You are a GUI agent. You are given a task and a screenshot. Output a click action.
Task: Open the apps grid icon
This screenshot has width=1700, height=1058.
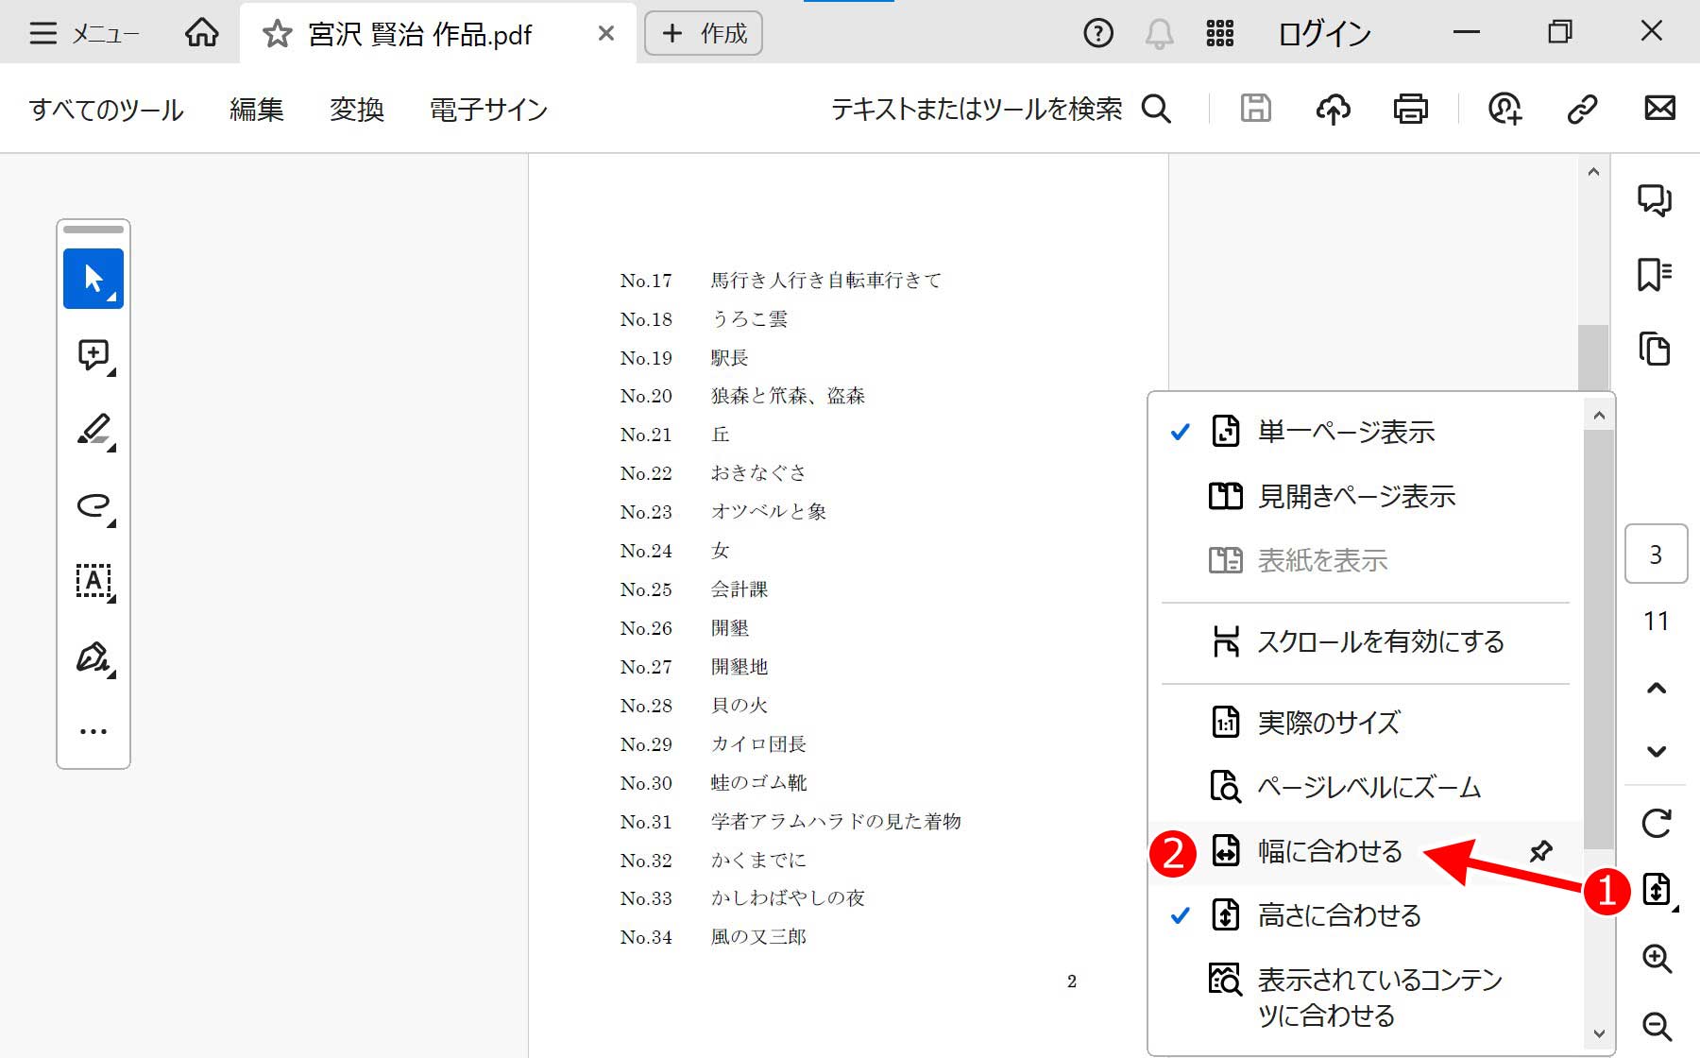(x=1219, y=33)
